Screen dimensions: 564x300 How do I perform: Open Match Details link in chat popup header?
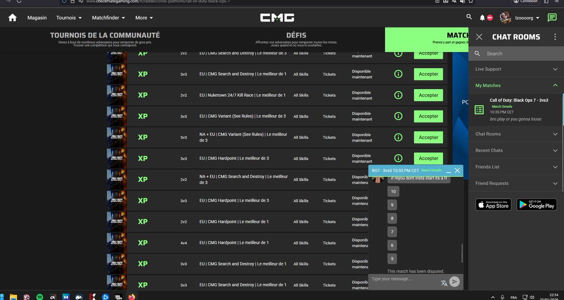431,170
